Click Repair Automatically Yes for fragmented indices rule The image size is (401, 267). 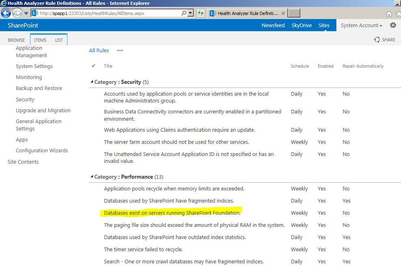(x=347, y=201)
